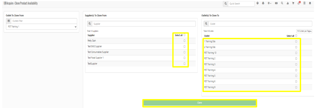Viewport: 316px width, 108px height.
Task: Check Select all for suppliers
Action: pos(184,35)
